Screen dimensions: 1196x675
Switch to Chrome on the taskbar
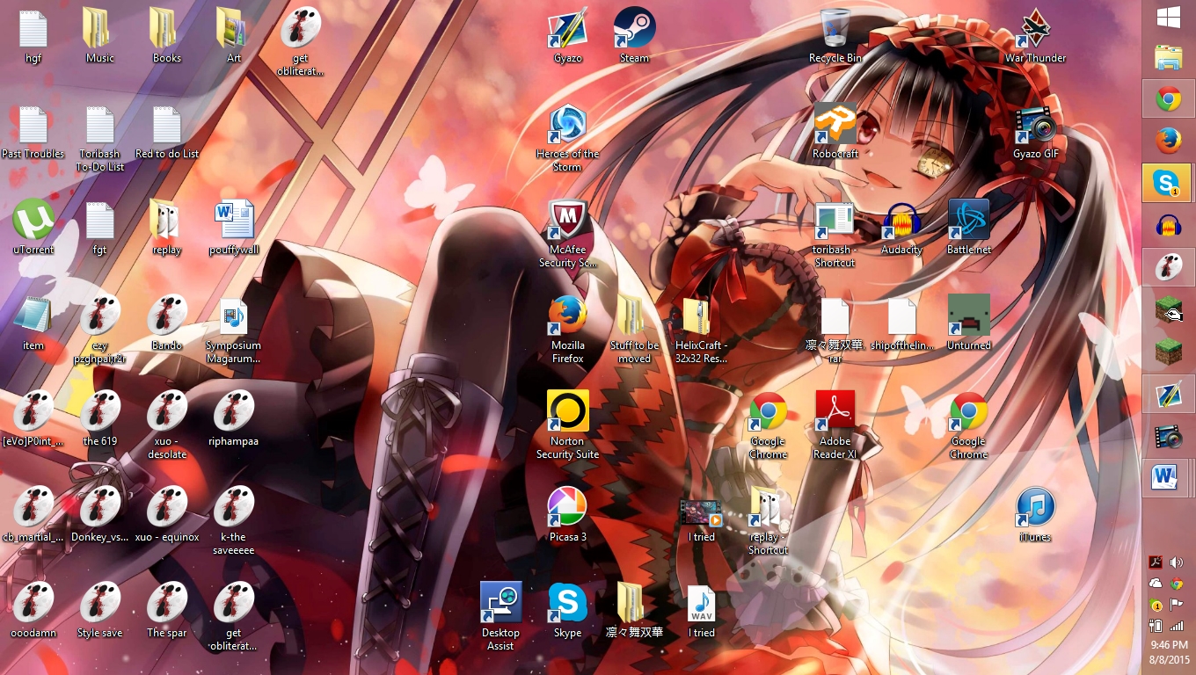(x=1168, y=98)
